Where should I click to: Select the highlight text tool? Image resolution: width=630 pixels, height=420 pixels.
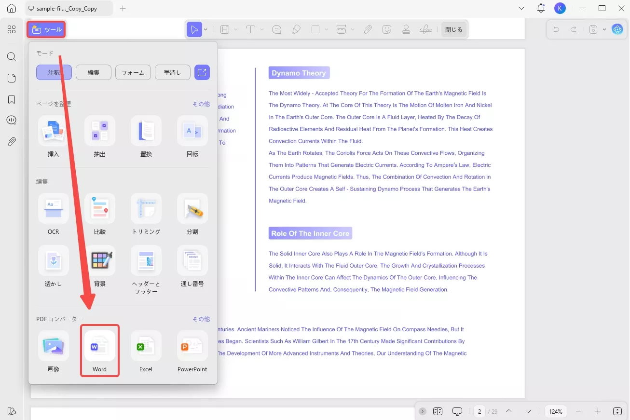pyautogui.click(x=224, y=29)
